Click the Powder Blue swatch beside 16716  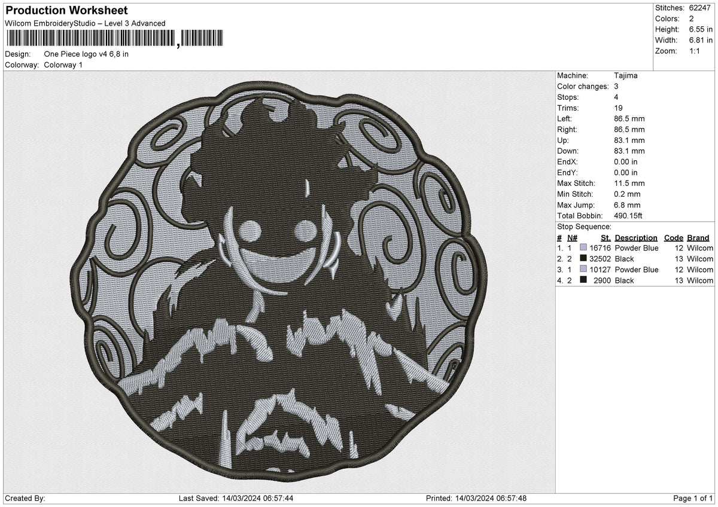pyautogui.click(x=583, y=248)
